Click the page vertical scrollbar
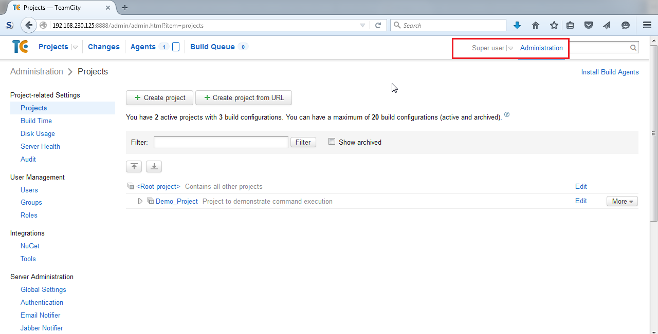Screen dimensions: 658x334 coord(653,133)
